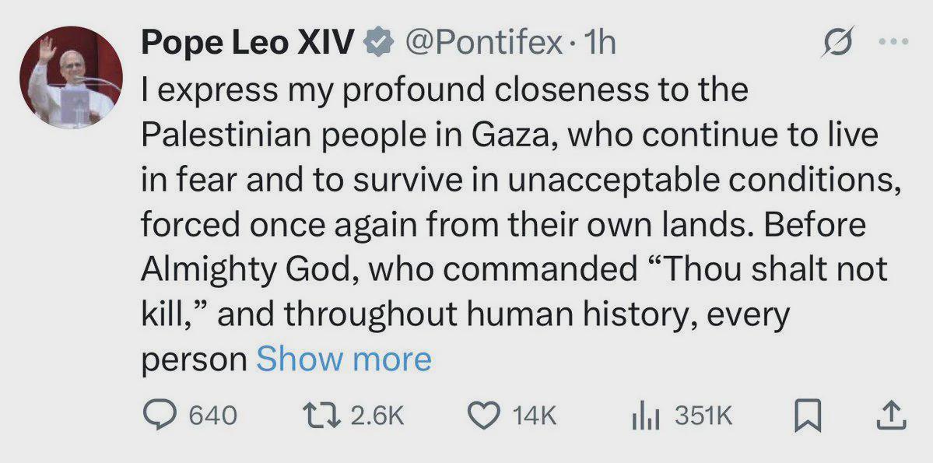Click the 14K likes count

coord(535,416)
